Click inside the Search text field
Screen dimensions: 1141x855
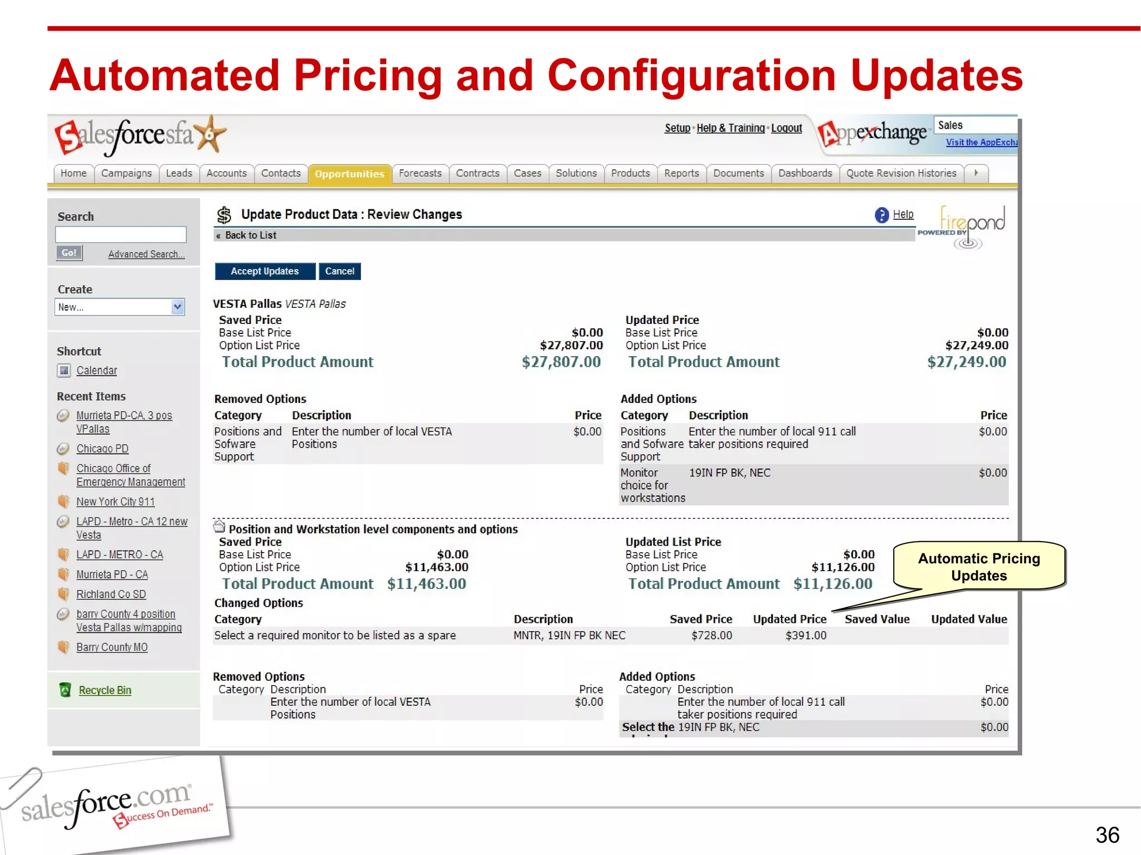pyautogui.click(x=121, y=234)
